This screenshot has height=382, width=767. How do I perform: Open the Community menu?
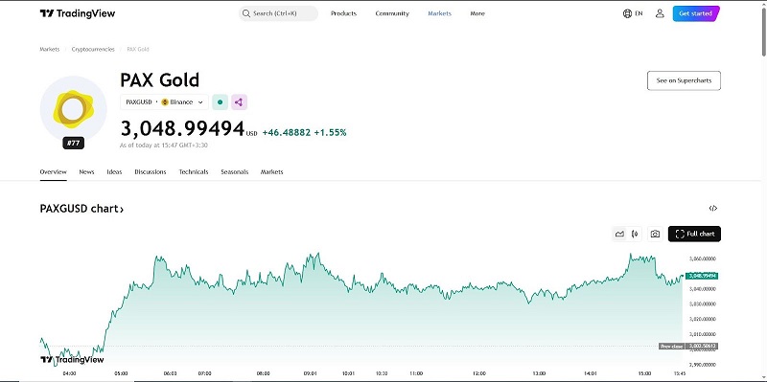coord(392,13)
